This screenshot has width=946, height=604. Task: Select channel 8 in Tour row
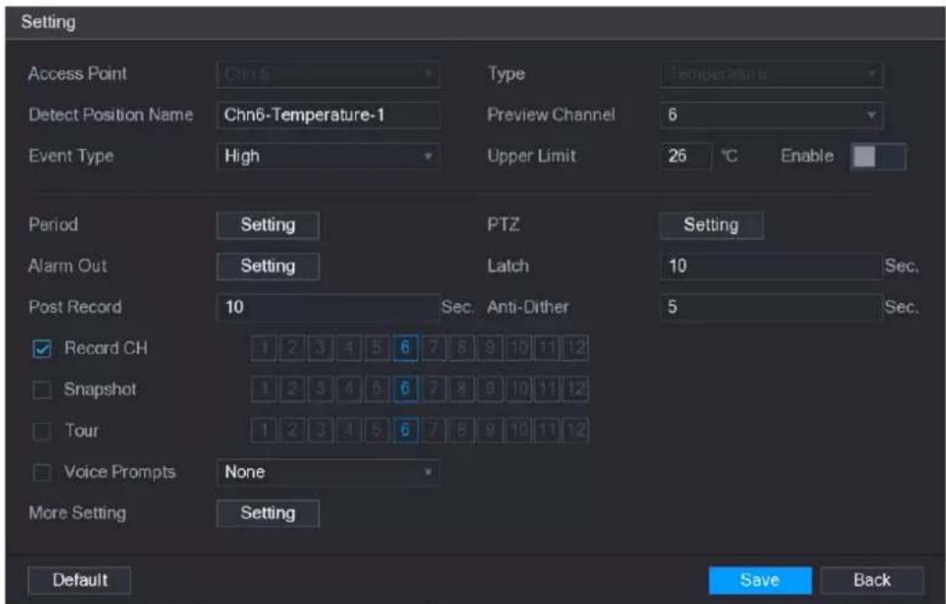(x=462, y=431)
